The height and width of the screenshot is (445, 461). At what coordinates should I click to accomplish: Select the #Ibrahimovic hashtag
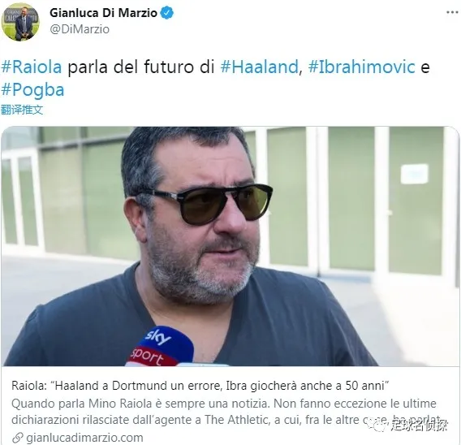click(362, 67)
